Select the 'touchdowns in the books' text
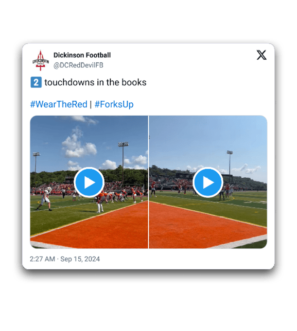The height and width of the screenshot is (331, 297). coord(95,82)
